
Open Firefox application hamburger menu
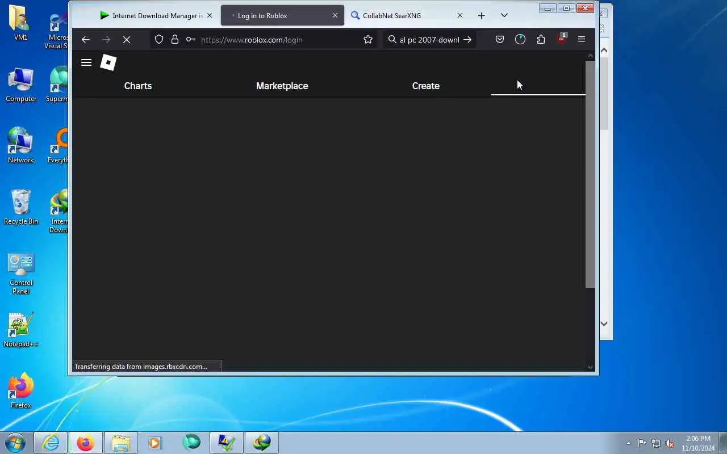point(582,40)
